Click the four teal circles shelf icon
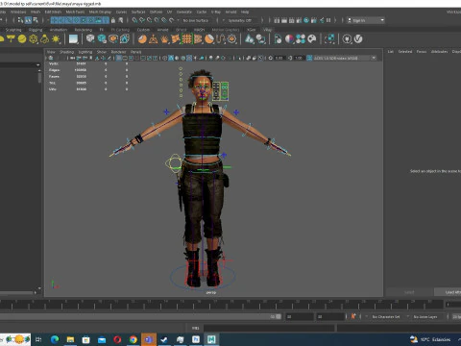The width and height of the screenshot is (461, 346). tap(301, 39)
